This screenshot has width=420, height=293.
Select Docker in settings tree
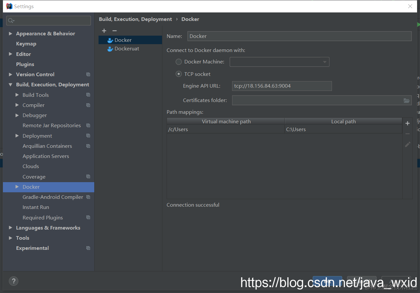click(x=48, y=187)
